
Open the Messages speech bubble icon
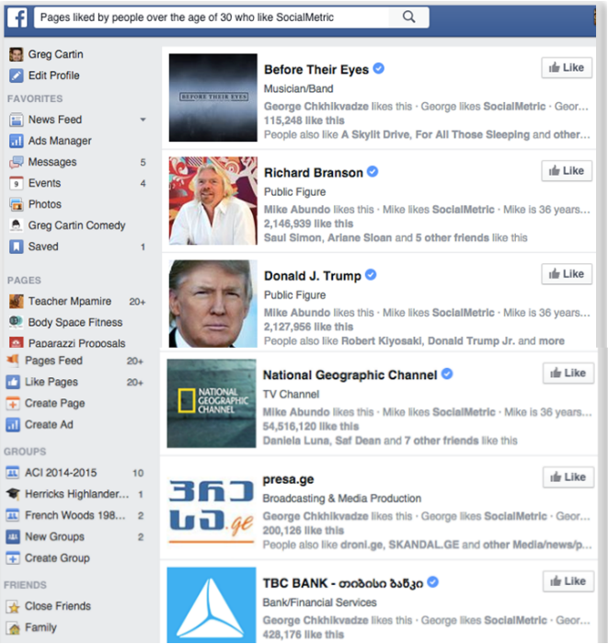(x=16, y=162)
